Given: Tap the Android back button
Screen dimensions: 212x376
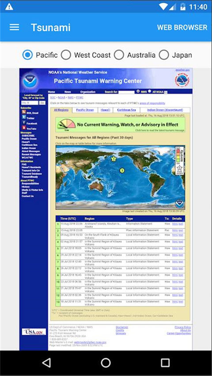Looking at the screenshot, I should click(46, 363).
